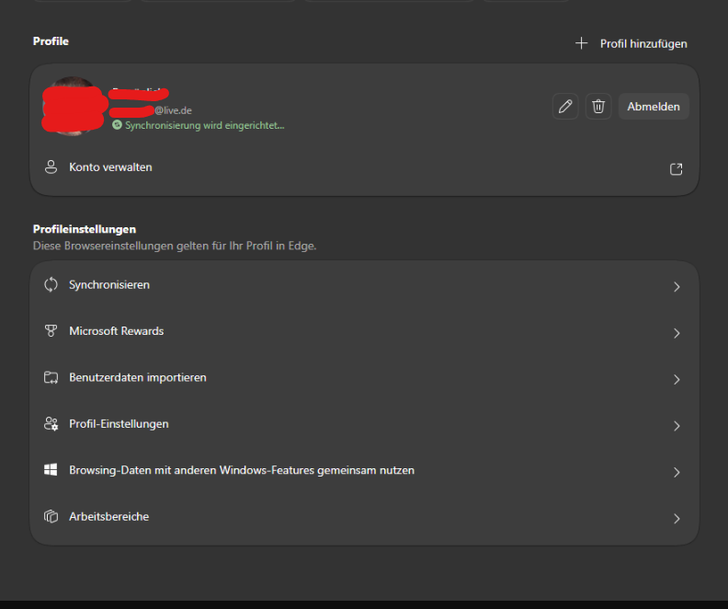Click the external link icon for Konto verwalten
This screenshot has width=728, height=609.
pos(676,168)
